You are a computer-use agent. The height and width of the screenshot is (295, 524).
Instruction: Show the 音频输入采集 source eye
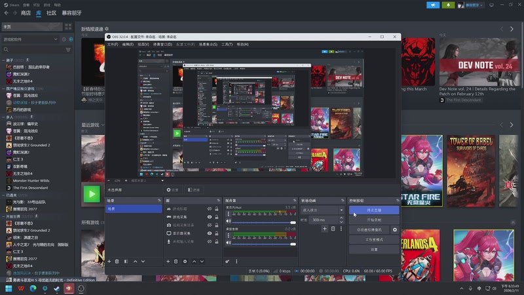pos(210,241)
